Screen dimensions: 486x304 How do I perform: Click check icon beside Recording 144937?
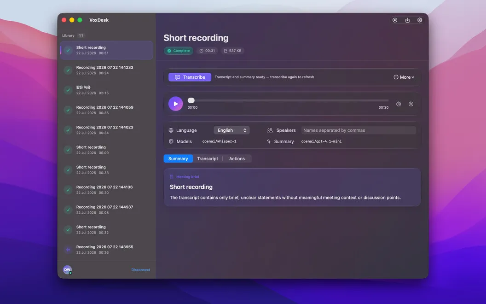pyautogui.click(x=68, y=210)
